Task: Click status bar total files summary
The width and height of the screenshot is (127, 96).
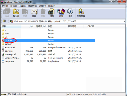Action: point(86,94)
